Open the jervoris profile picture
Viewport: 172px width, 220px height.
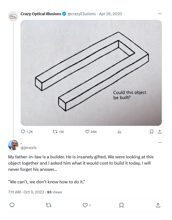(13, 145)
